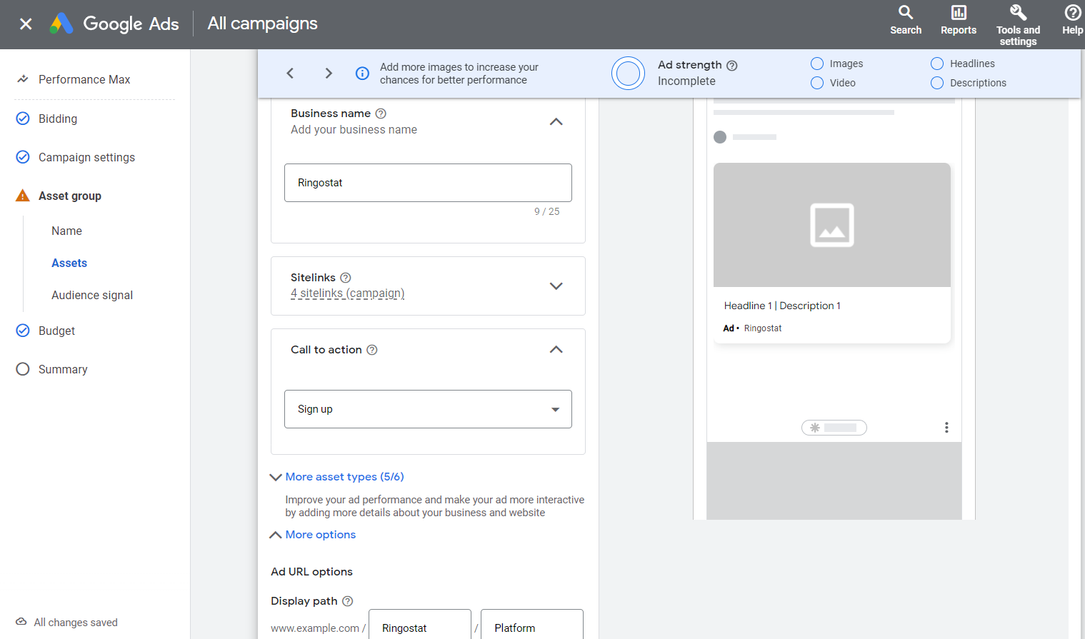The width and height of the screenshot is (1085, 639).
Task: Click All changes saved status text
Action: coord(76,623)
